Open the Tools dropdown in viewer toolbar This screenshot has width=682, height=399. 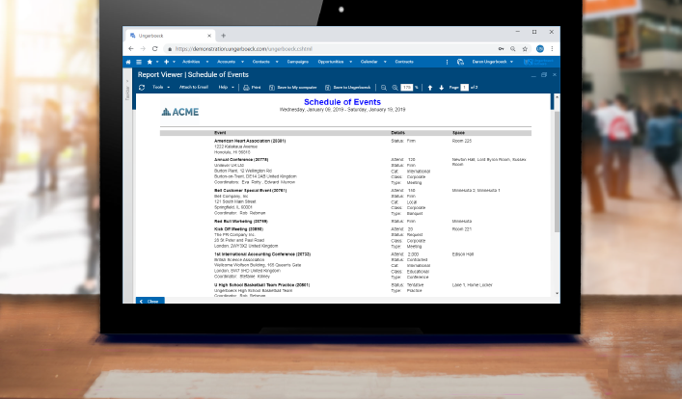(161, 88)
